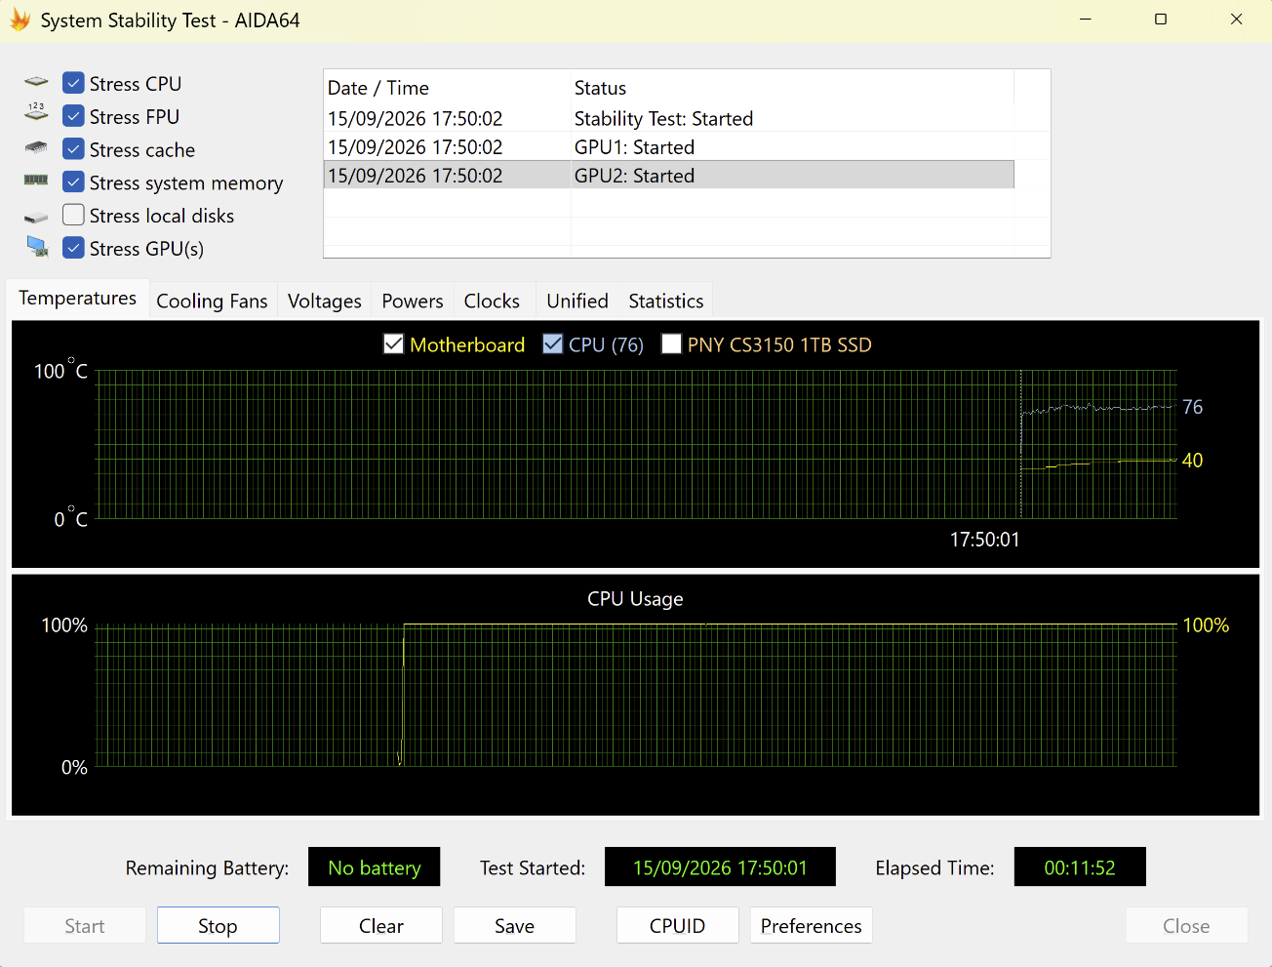
Task: Maximize the System Stability Test window
Action: pos(1161,20)
